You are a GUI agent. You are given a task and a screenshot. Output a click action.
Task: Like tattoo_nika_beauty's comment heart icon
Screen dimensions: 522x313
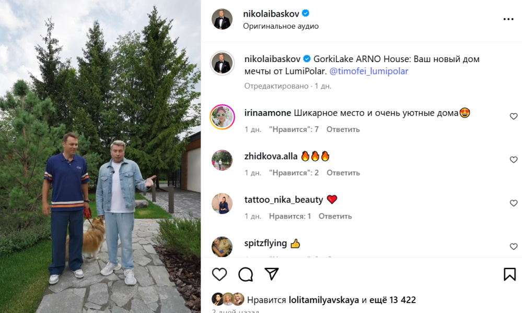pos(514,203)
